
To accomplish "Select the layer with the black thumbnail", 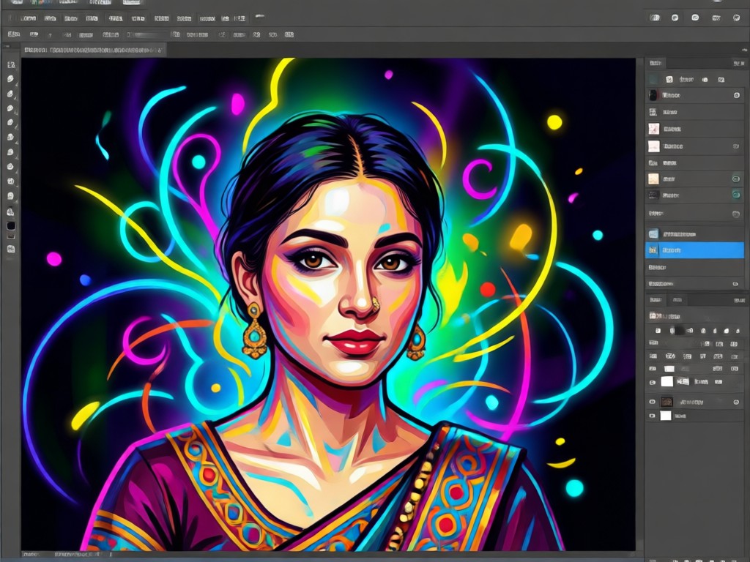I will 694,95.
